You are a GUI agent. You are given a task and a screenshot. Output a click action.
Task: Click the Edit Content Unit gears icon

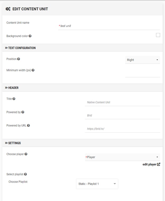coord(8,9)
